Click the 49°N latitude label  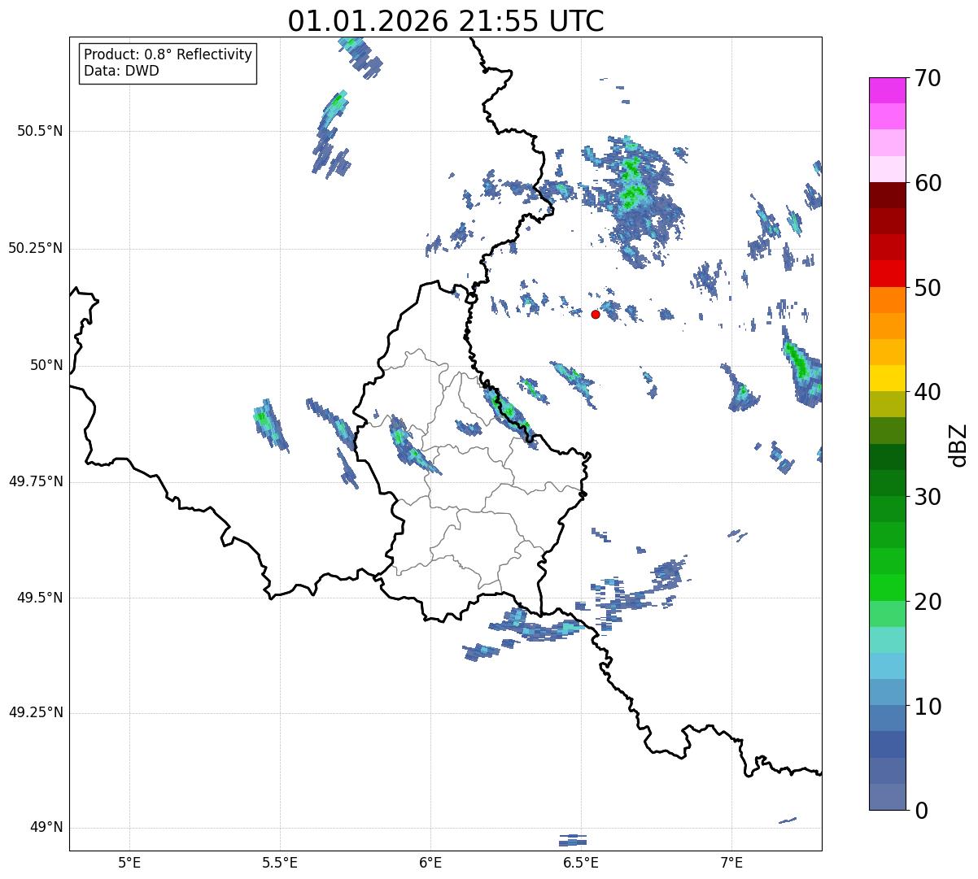[46, 828]
